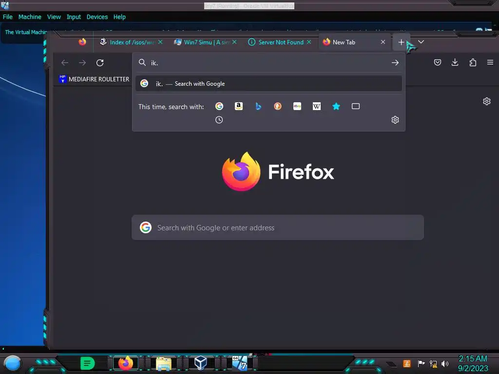Open the Firefox application menu

click(490, 62)
